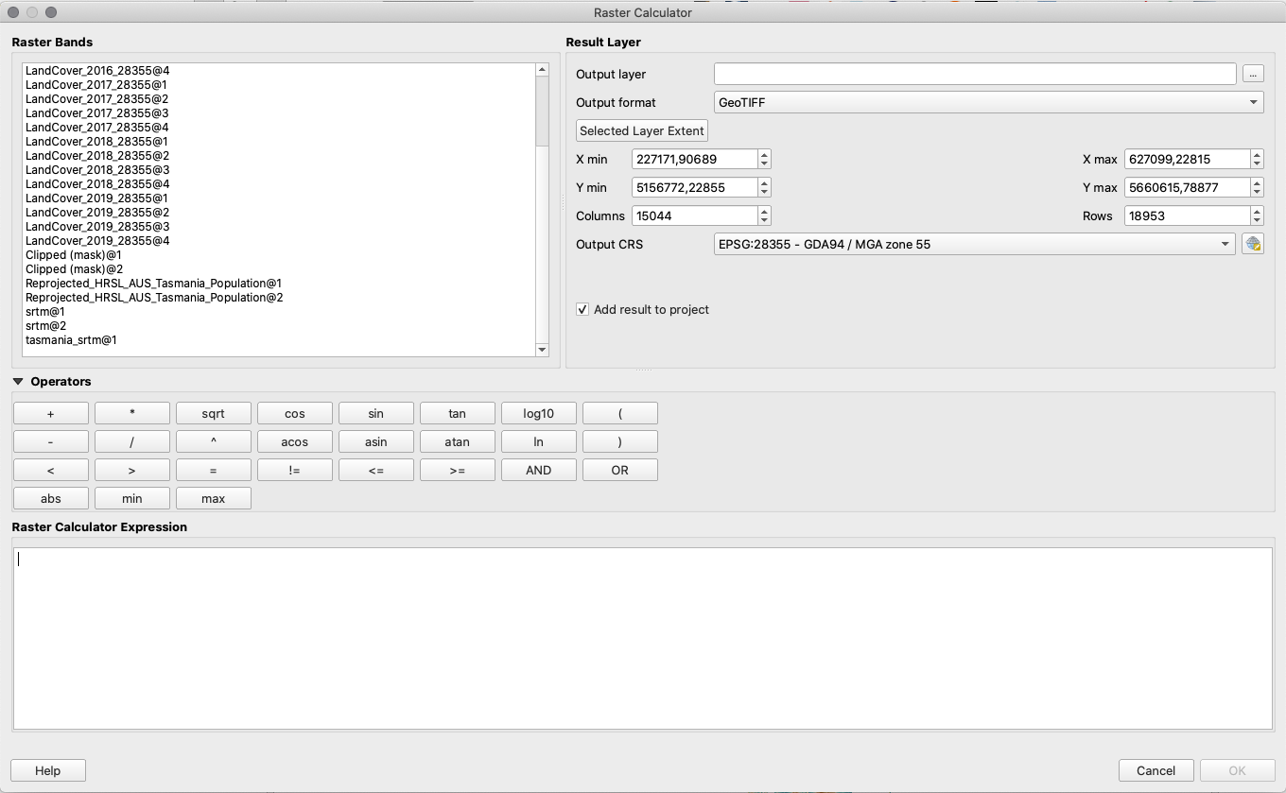Browse for output layer file
This screenshot has width=1286, height=793.
click(x=1253, y=74)
